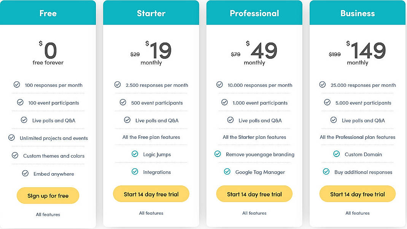
Task: Select the checkmark next to Custom themes and colors
Action: tap(15, 156)
